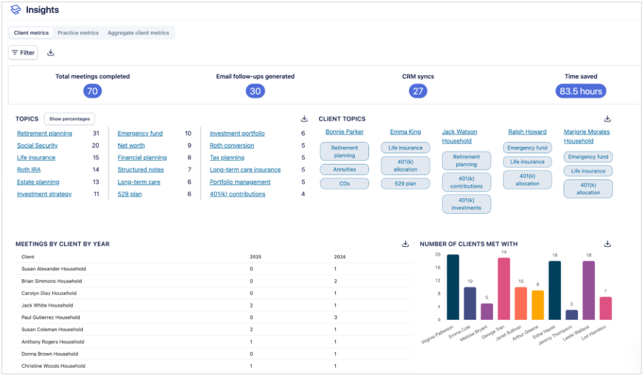
Task: Open Bonnie Parker's client link
Action: tap(344, 132)
